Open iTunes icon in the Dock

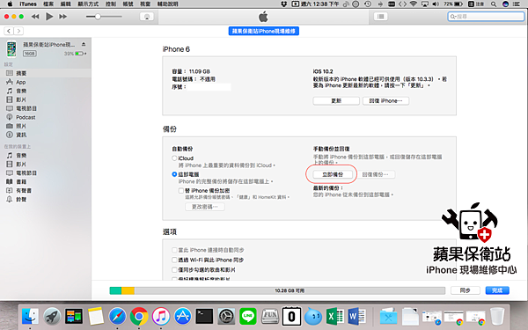coord(161,317)
